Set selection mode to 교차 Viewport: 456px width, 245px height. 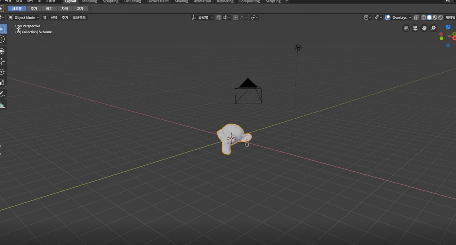coord(80,9)
